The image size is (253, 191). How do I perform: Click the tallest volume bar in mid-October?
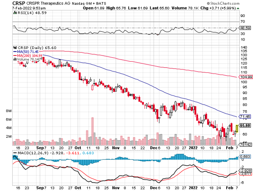point(92,131)
